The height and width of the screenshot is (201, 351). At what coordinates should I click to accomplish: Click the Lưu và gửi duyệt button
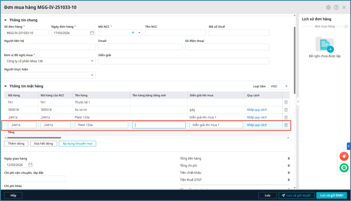(x=296, y=195)
